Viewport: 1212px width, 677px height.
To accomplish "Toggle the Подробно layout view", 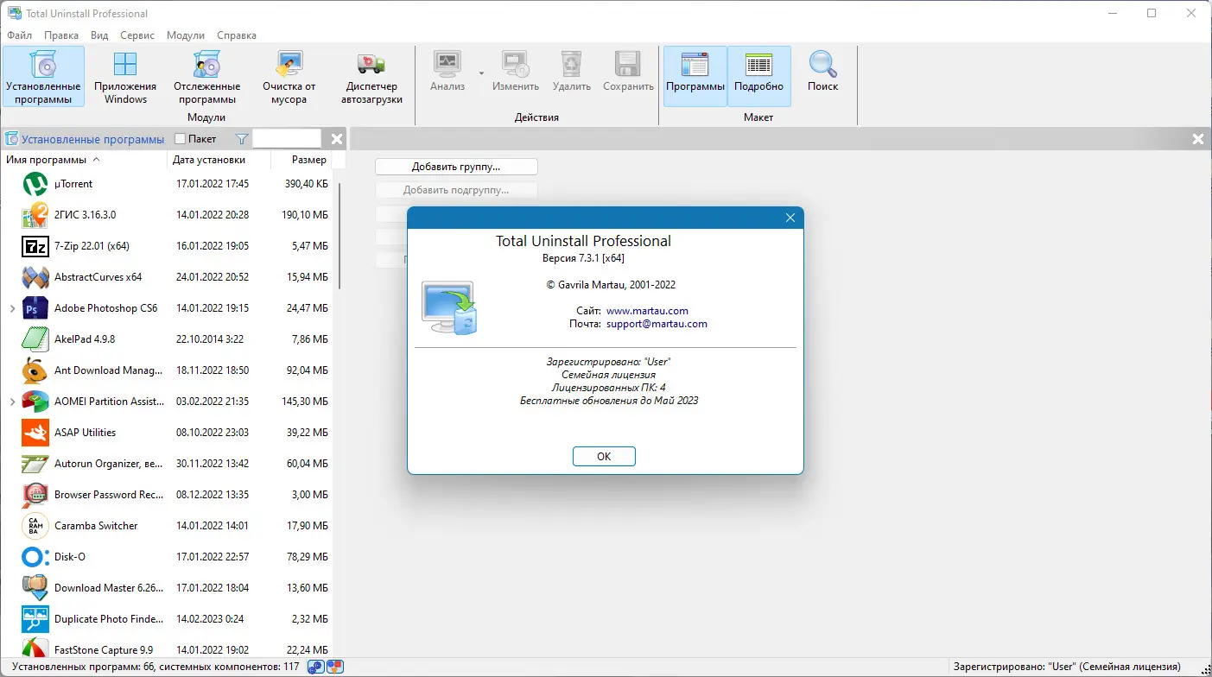I will [x=759, y=76].
